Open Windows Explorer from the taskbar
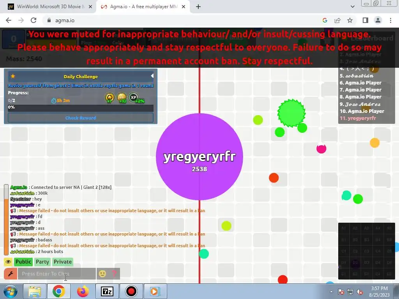Viewport: 399px width, 299px height. click(35, 291)
